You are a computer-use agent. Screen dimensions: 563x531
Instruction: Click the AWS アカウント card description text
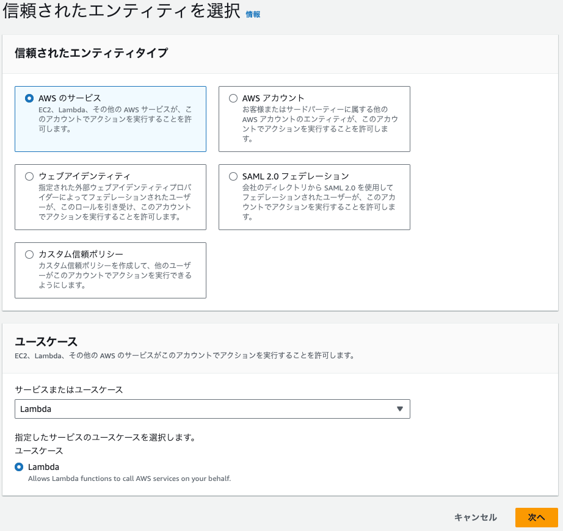[x=320, y=124]
